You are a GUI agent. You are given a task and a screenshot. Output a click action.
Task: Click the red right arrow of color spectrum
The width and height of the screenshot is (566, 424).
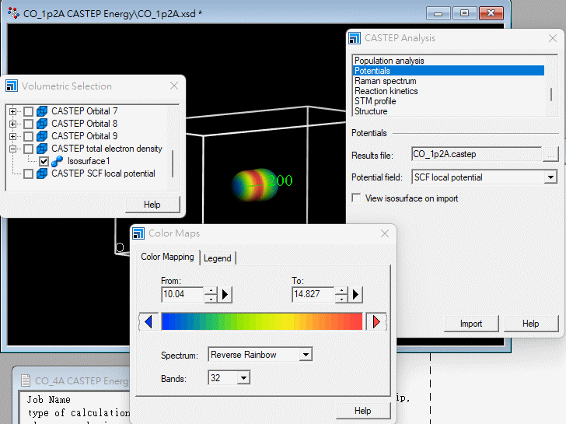pos(376,322)
